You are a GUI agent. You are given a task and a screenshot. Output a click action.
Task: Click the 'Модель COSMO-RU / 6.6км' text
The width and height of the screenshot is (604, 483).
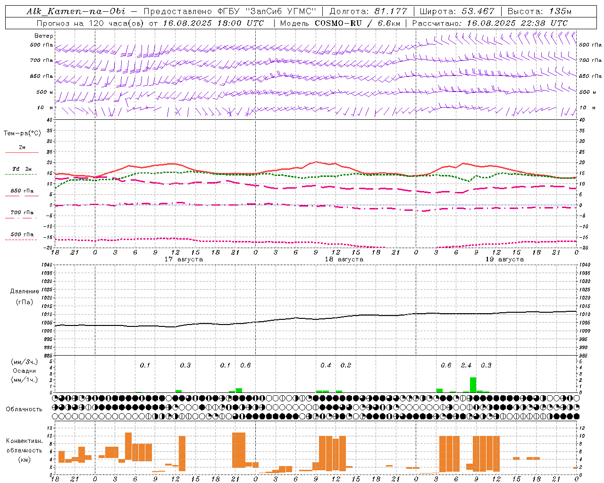[x=340, y=23]
